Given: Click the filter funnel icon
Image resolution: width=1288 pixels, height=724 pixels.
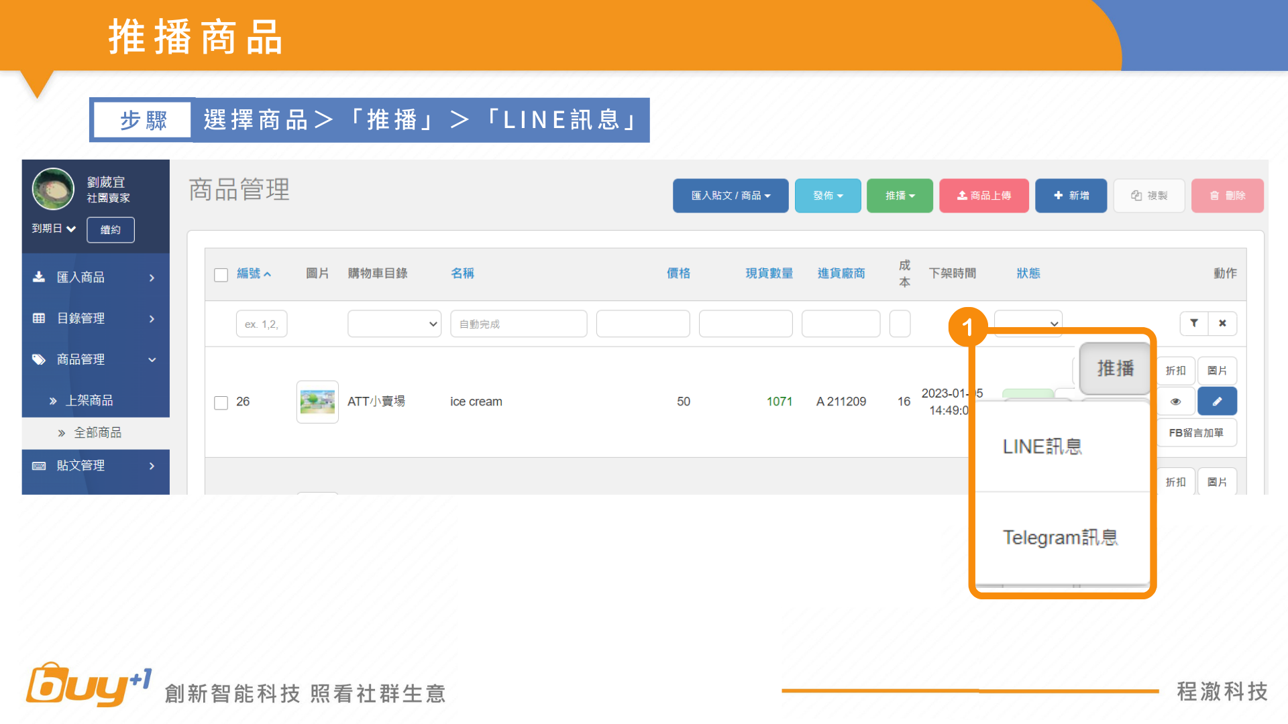Looking at the screenshot, I should (x=1194, y=323).
